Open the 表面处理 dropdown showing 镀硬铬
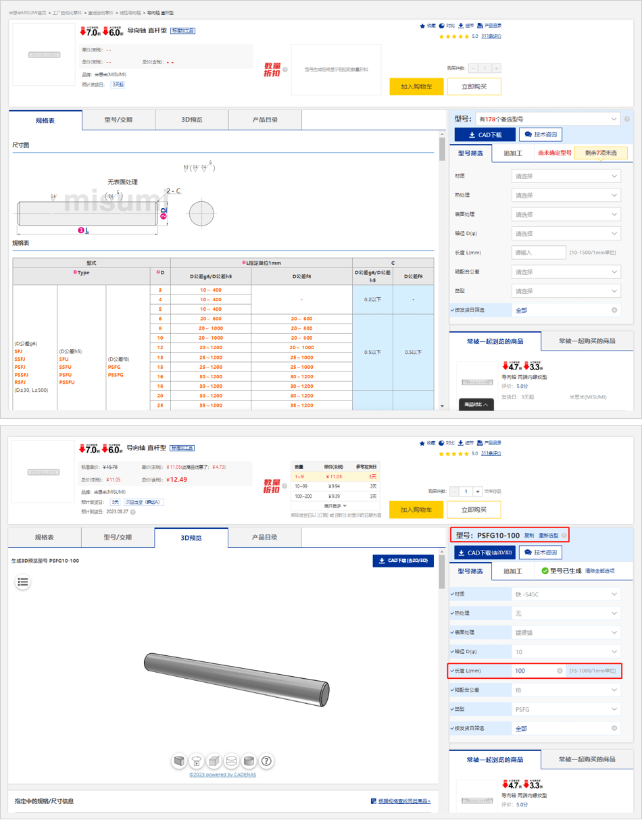The image size is (642, 820). pos(566,633)
